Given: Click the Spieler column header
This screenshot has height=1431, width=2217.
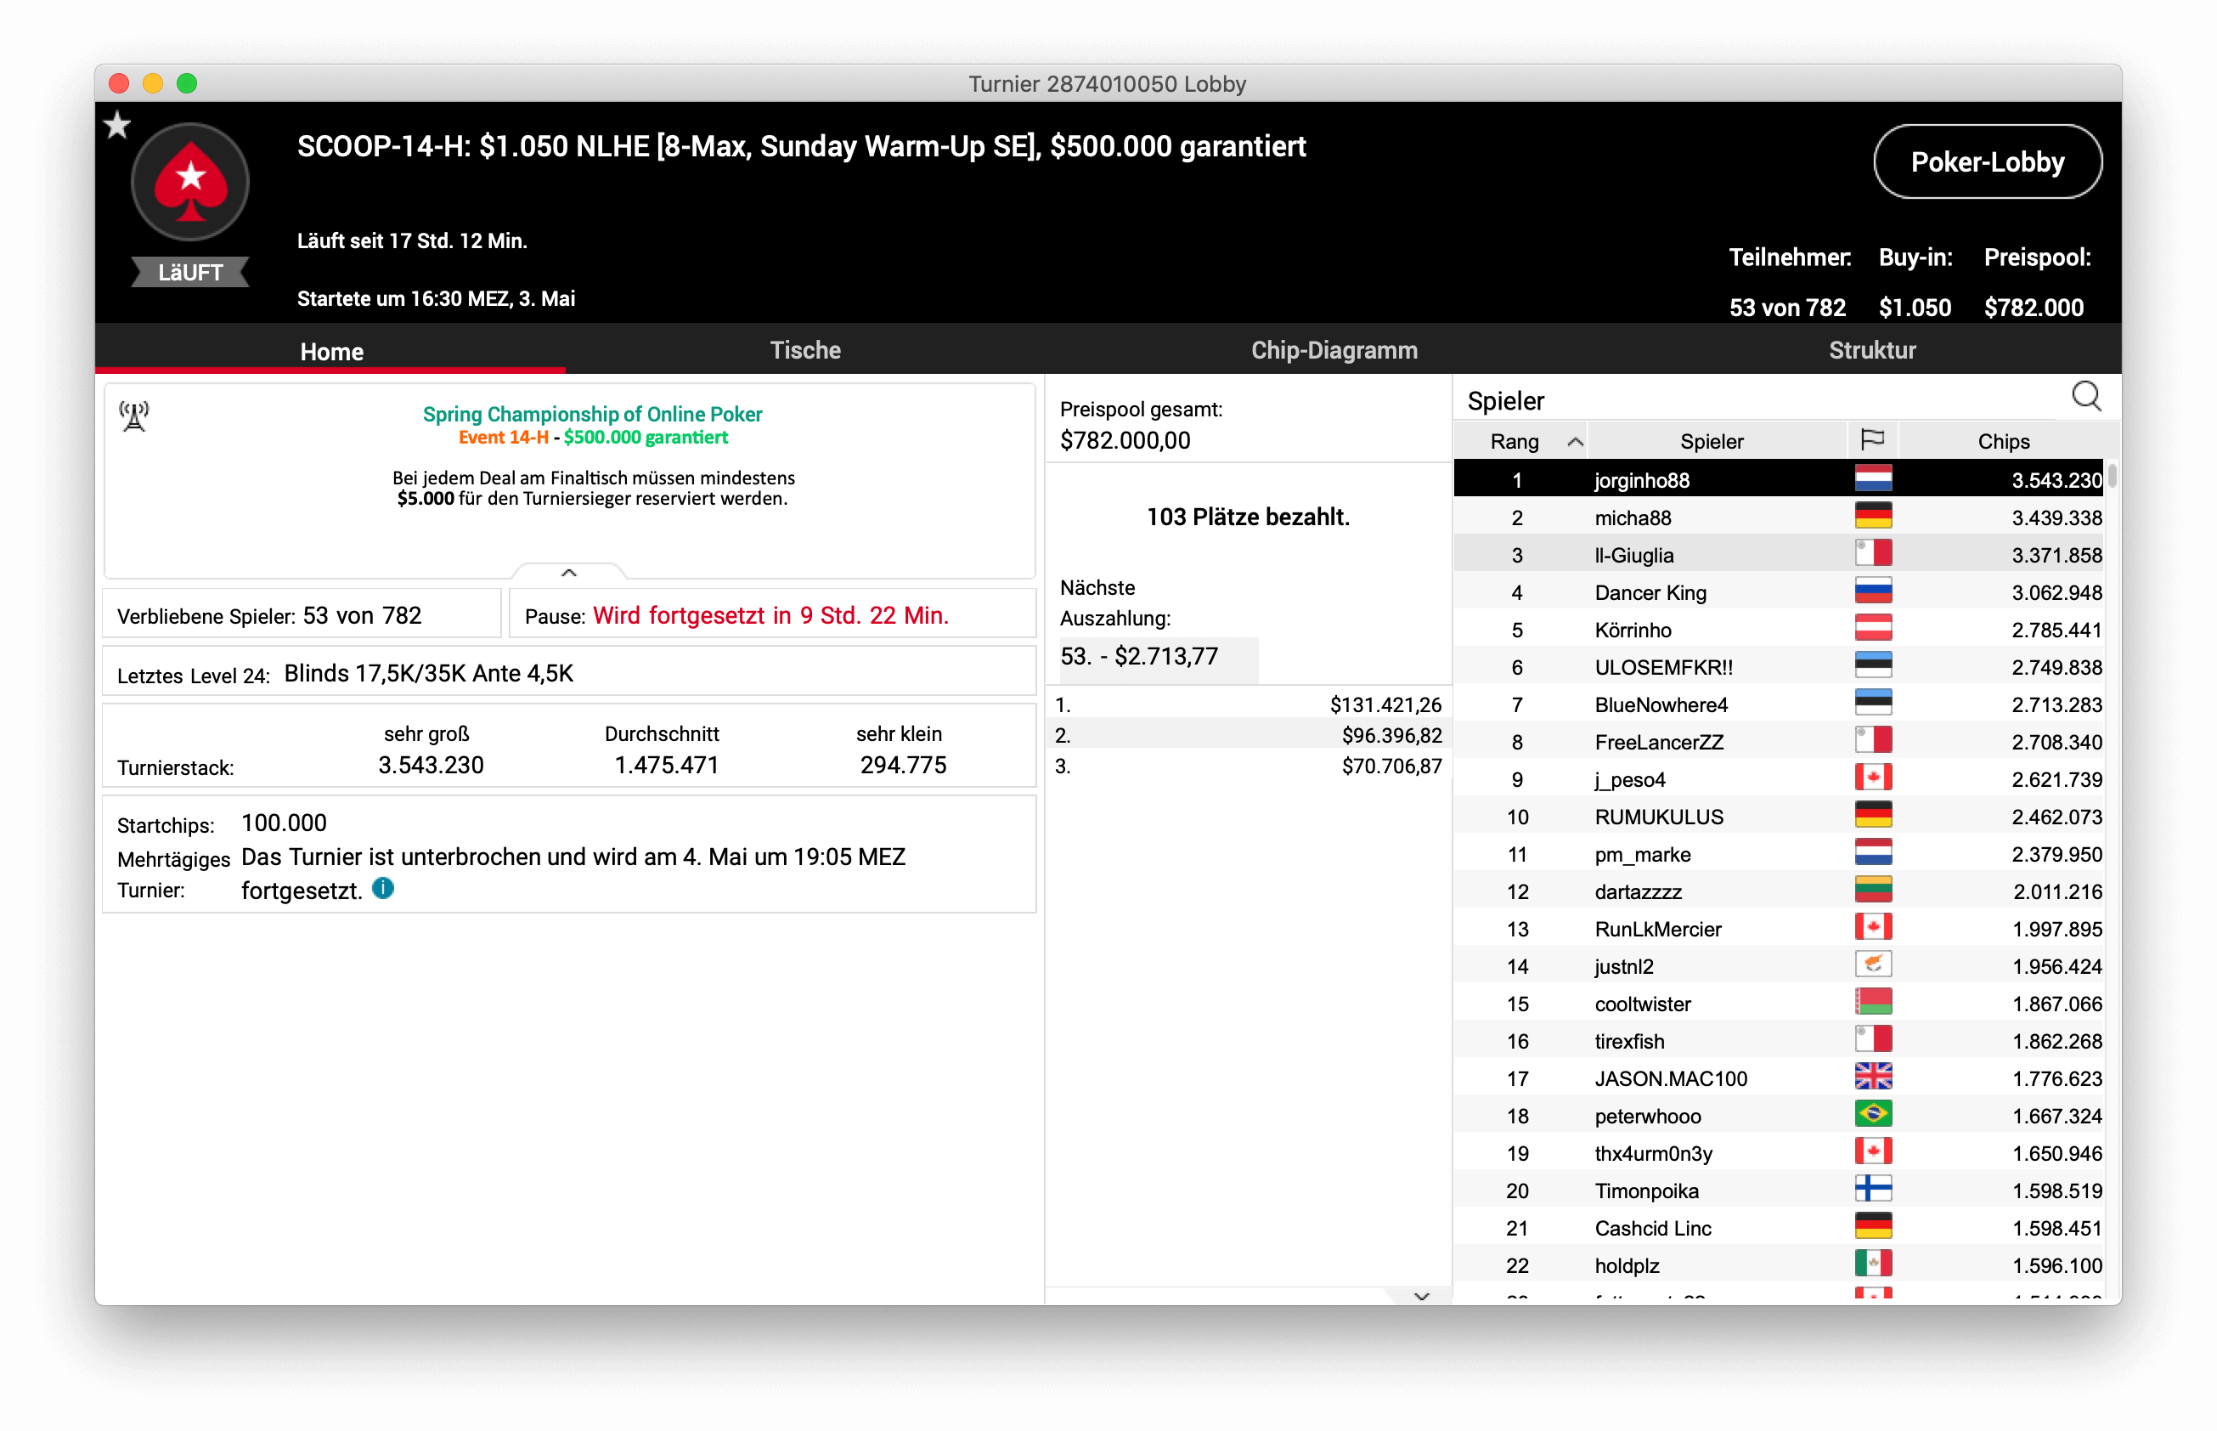Looking at the screenshot, I should (x=1711, y=441).
